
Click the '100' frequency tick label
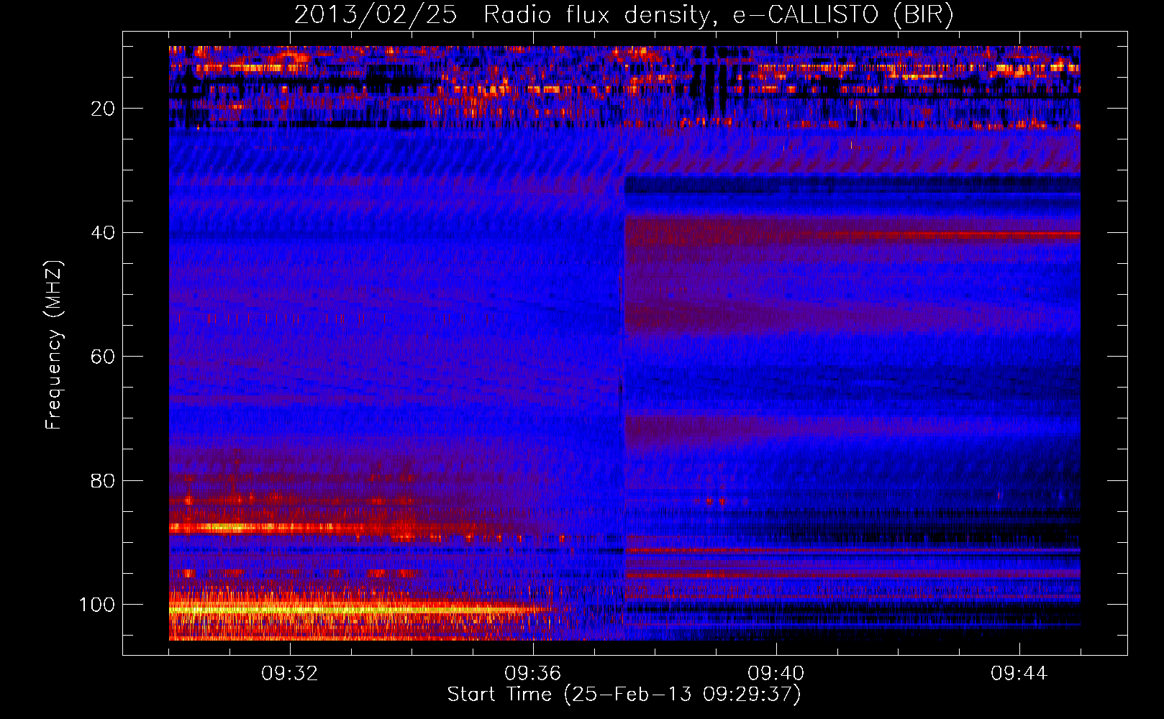(97, 605)
